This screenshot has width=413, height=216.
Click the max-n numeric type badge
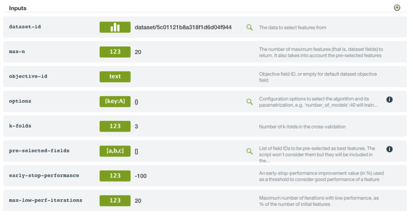point(115,52)
